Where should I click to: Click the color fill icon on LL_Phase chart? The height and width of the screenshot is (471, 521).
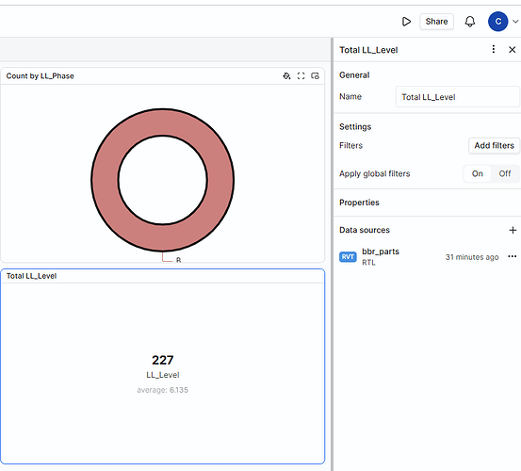pos(286,76)
